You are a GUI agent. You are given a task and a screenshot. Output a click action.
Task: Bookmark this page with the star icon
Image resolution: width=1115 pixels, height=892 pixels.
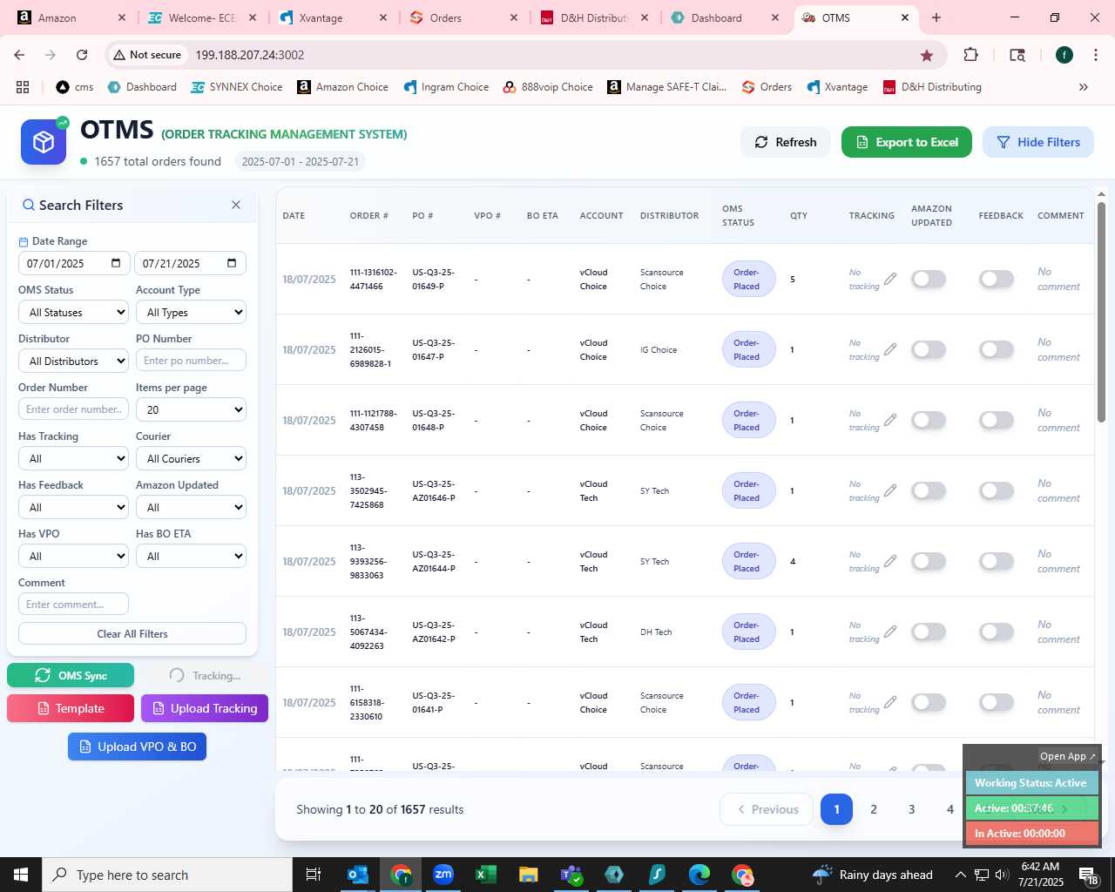[x=927, y=55]
